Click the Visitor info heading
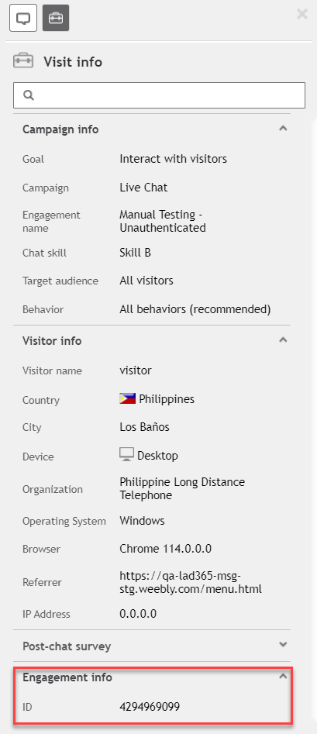 pyautogui.click(x=52, y=341)
